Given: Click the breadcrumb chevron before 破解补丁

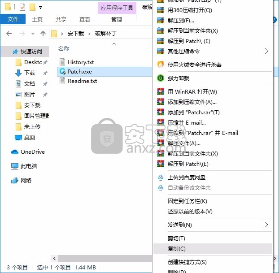Looking at the screenshot, I should pyautogui.click(x=89, y=34).
